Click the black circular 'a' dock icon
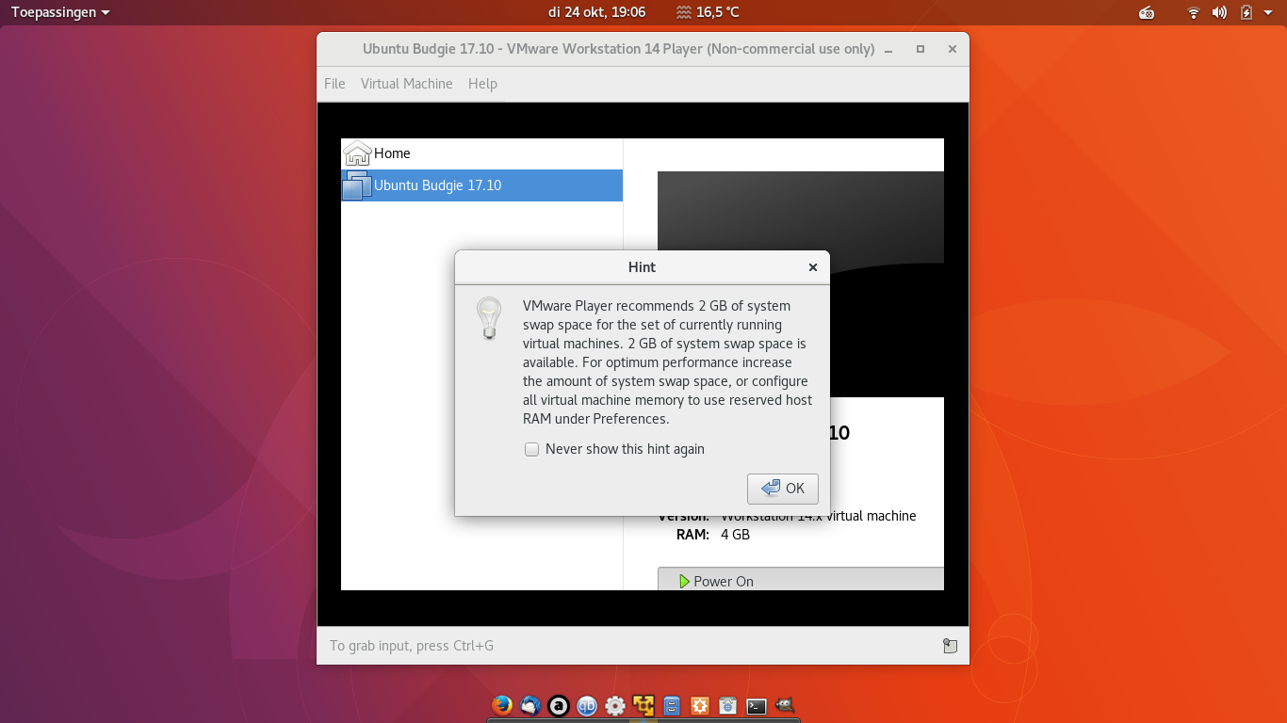Screen dimensions: 1287x723 pos(559,705)
